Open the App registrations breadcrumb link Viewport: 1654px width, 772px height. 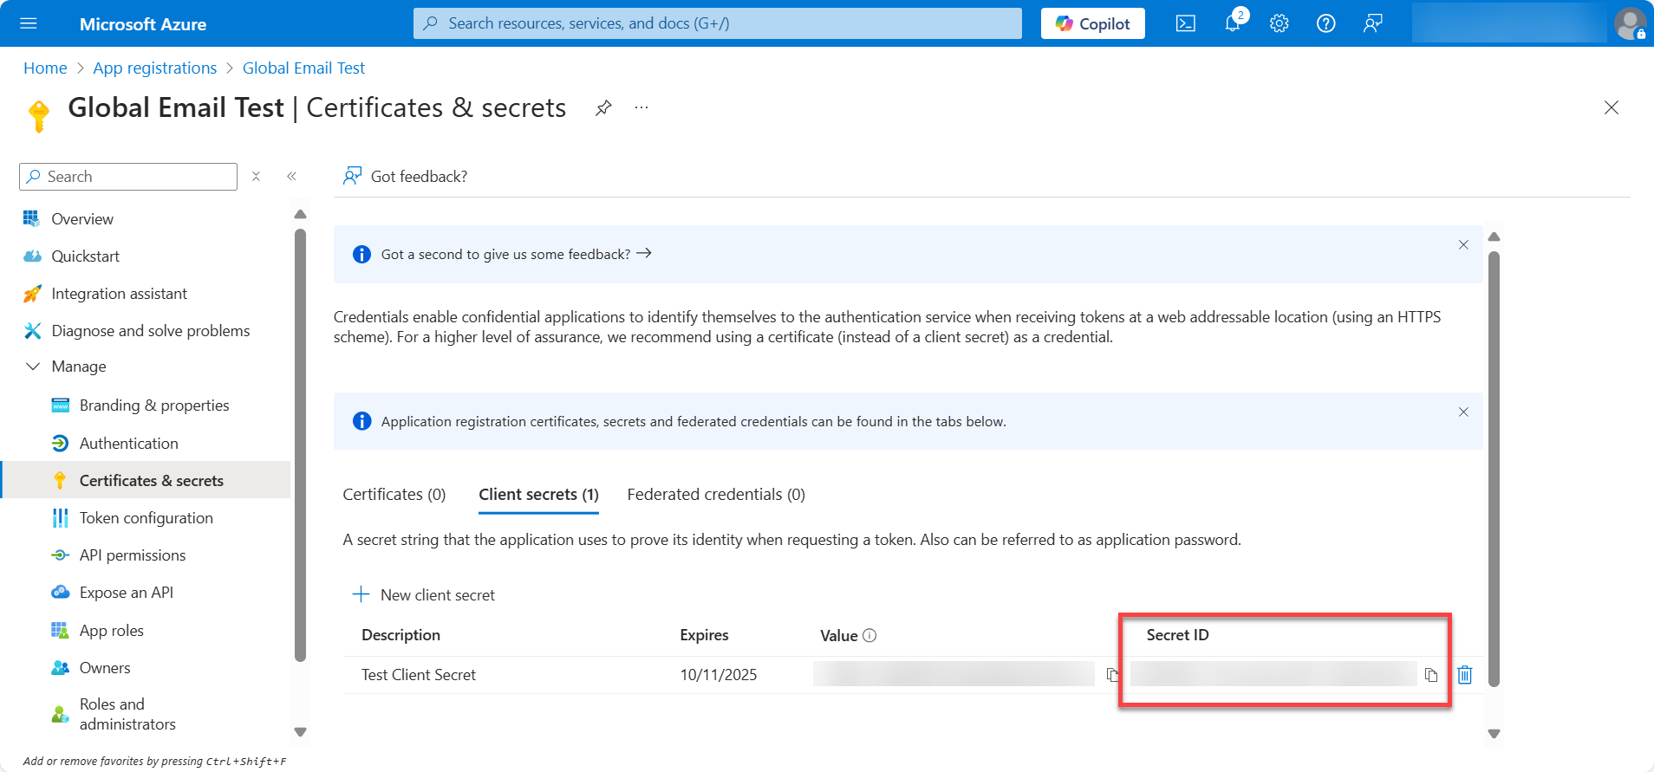(155, 68)
